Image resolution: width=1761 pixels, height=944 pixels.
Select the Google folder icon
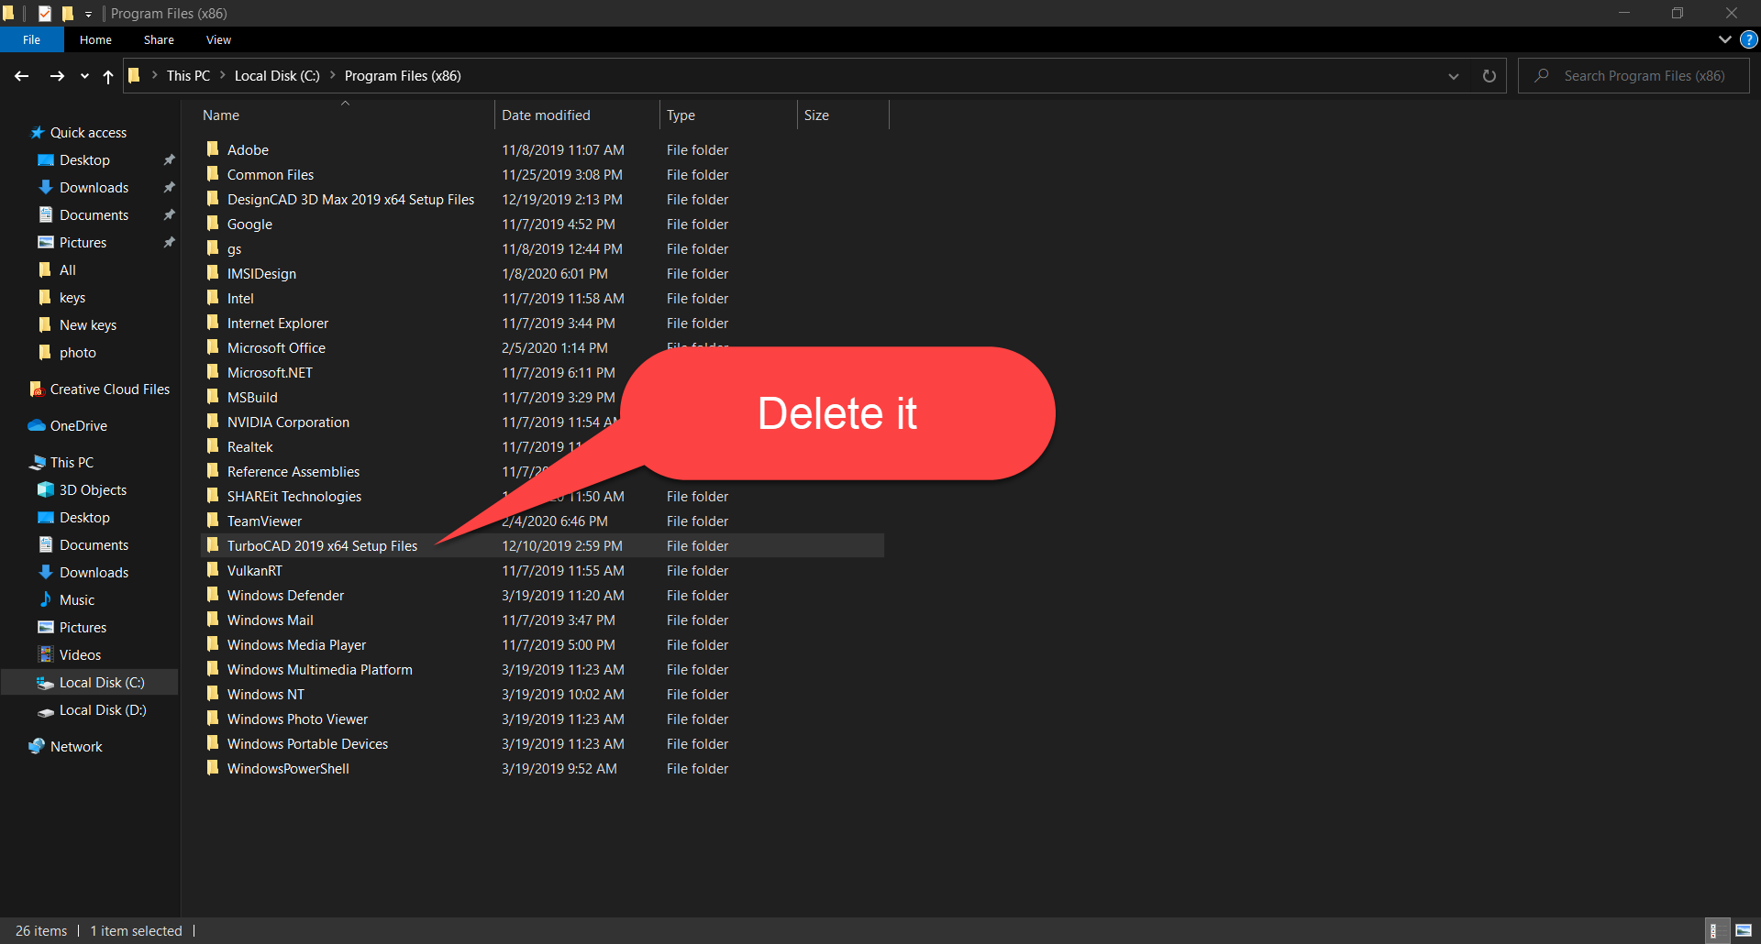click(213, 223)
